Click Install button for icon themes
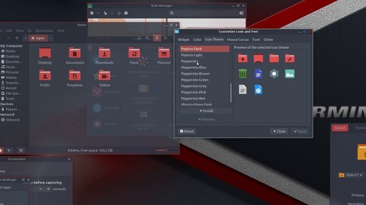This screenshot has width=366, height=205. click(206, 111)
